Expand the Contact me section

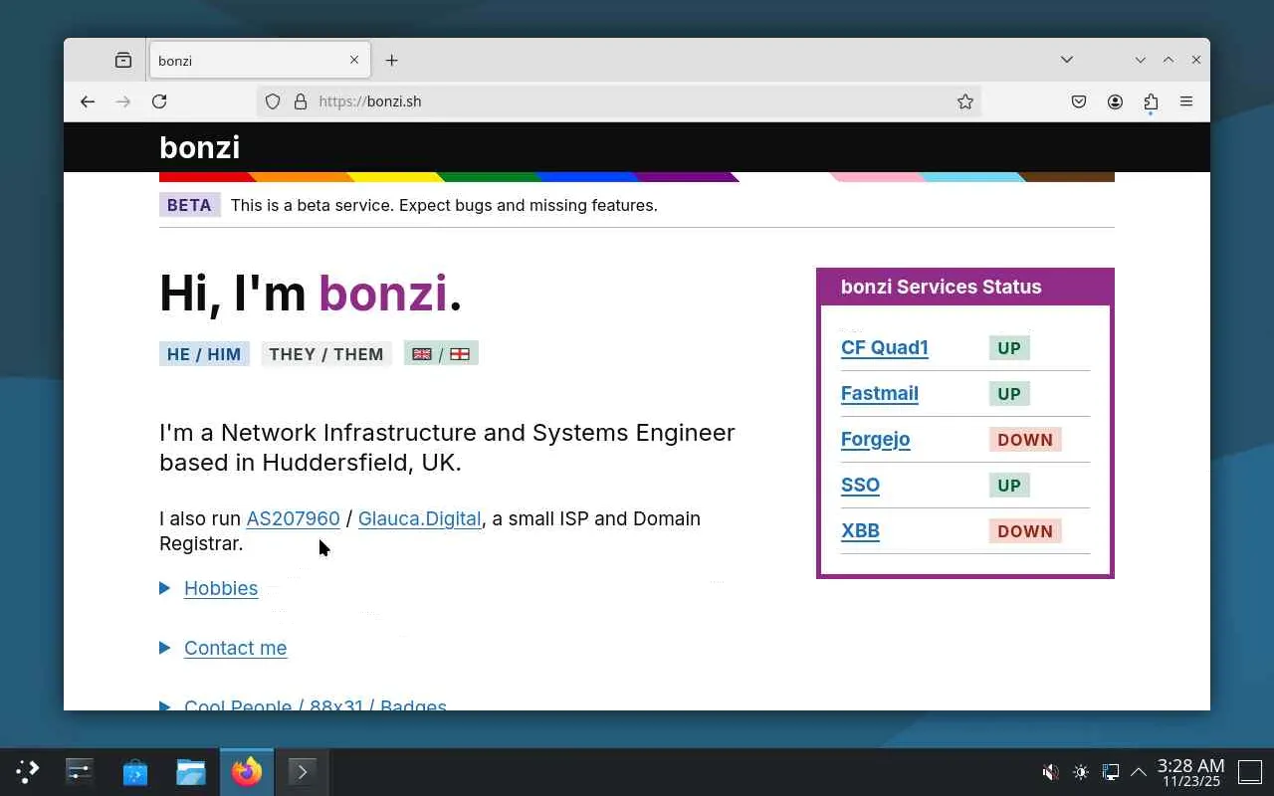[x=235, y=648]
